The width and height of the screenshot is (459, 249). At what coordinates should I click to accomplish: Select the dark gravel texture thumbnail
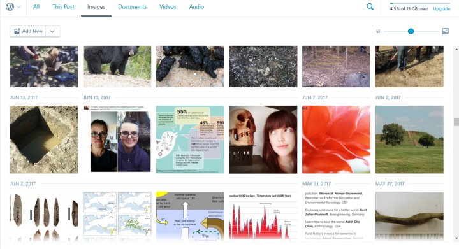pos(263,66)
